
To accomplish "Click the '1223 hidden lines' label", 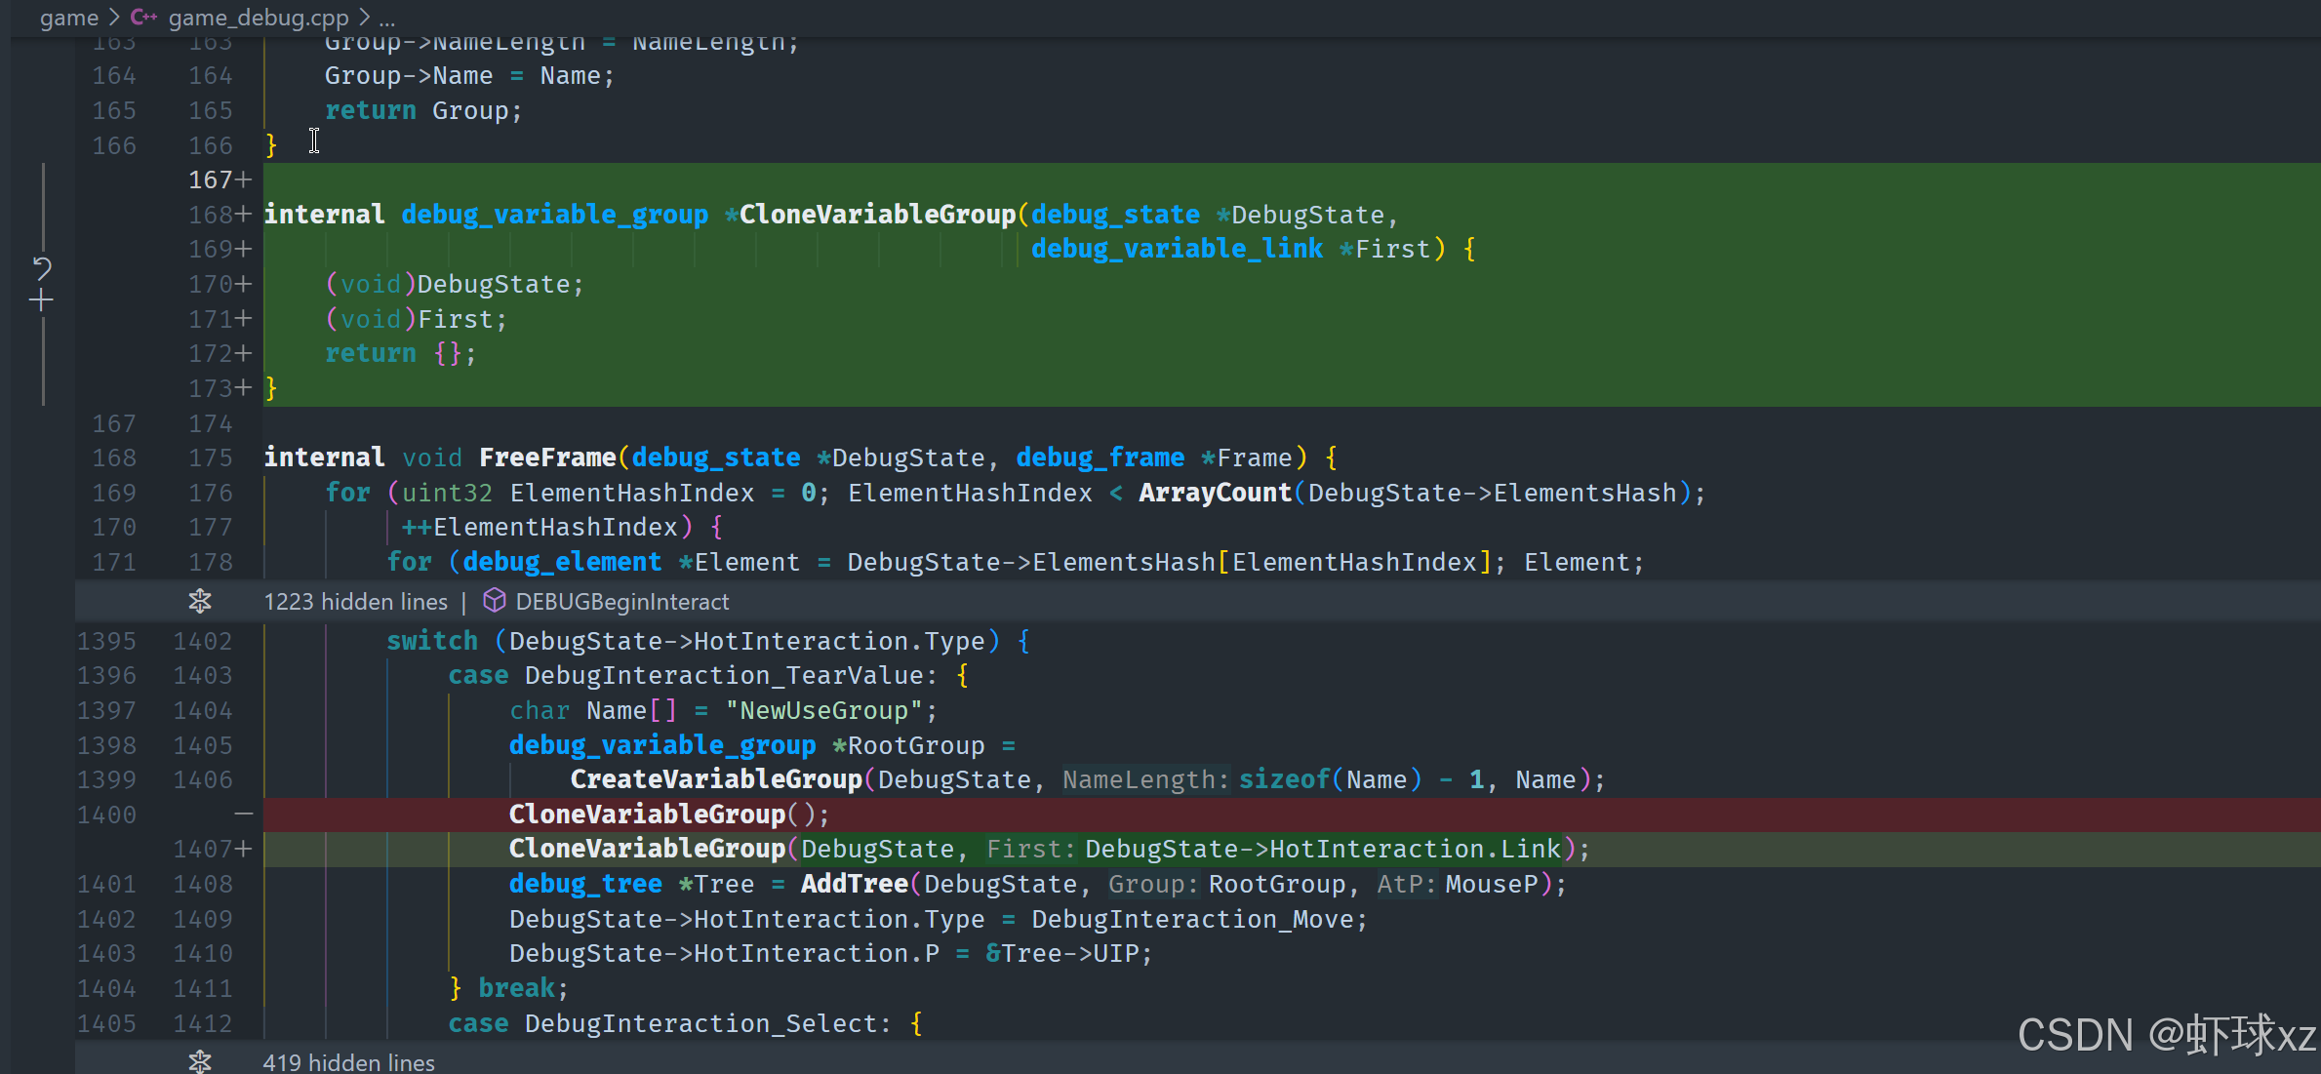I will point(355,602).
